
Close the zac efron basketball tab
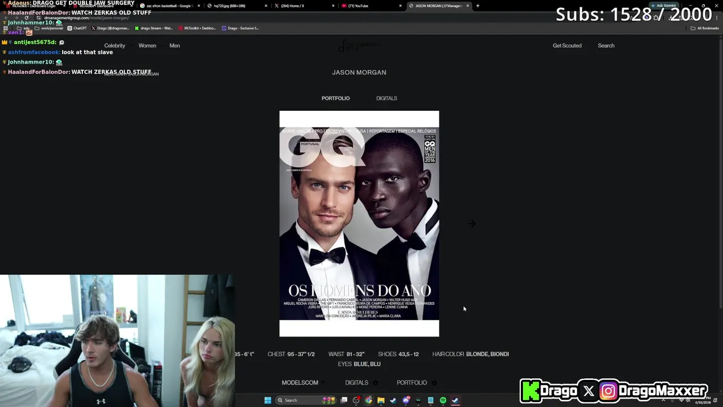199,6
